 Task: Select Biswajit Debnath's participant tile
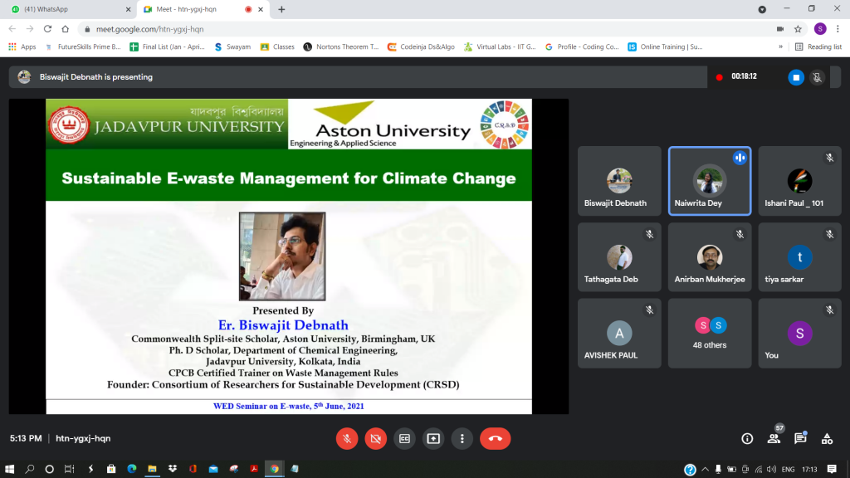tap(619, 181)
